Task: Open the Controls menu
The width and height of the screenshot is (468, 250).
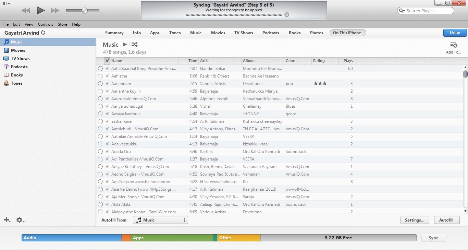Action: tap(46, 24)
